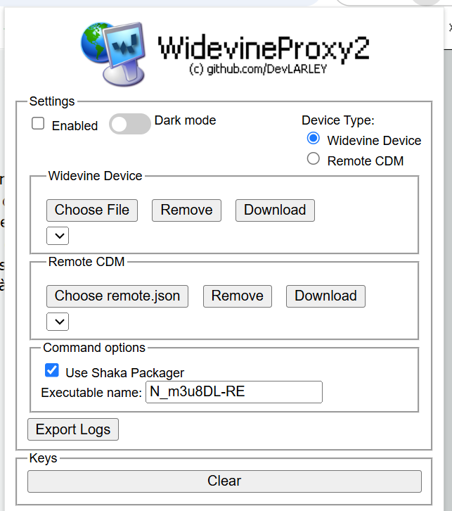Screen dimensions: 452x511
Task: Download the Widevine Device file
Action: tap(275, 210)
